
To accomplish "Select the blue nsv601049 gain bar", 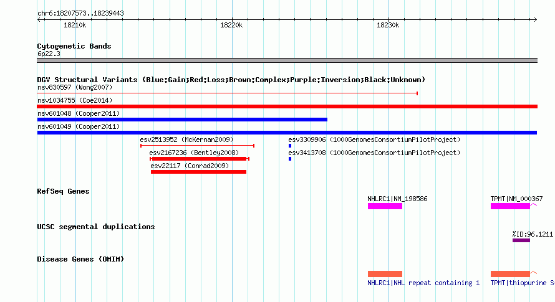I will tap(287, 133).
